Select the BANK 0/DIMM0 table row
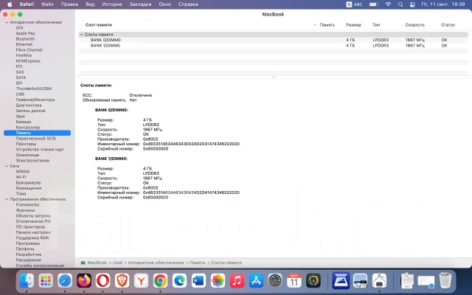 pyautogui.click(x=274, y=40)
